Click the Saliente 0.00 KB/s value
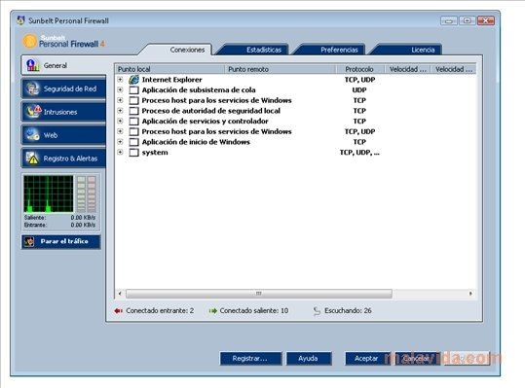Screen dimensions: 525x388 coord(83,218)
